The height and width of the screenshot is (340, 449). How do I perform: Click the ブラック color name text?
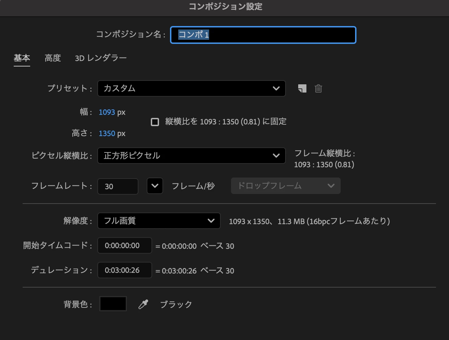pyautogui.click(x=176, y=304)
